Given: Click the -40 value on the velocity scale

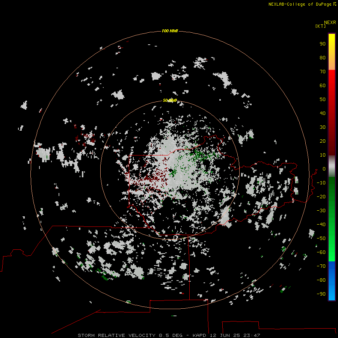Looking at the screenshot, I should click(321, 225).
